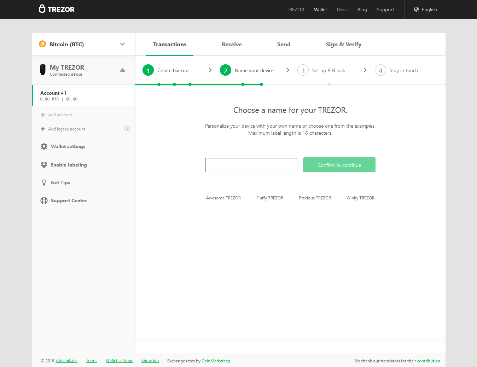Click the Enable labeling Dropbox icon

pos(44,165)
